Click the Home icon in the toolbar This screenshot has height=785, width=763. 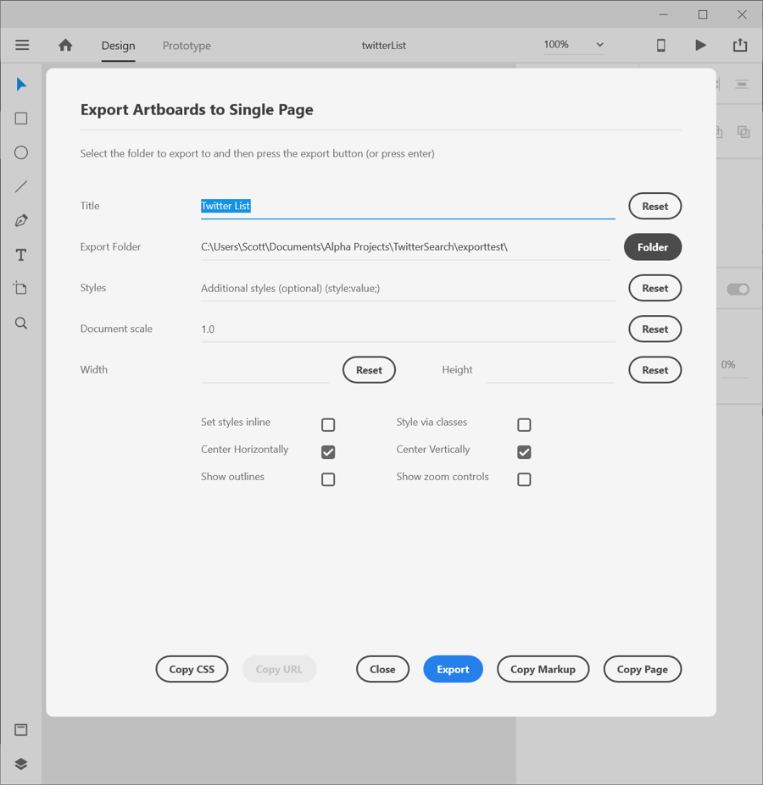tap(65, 45)
